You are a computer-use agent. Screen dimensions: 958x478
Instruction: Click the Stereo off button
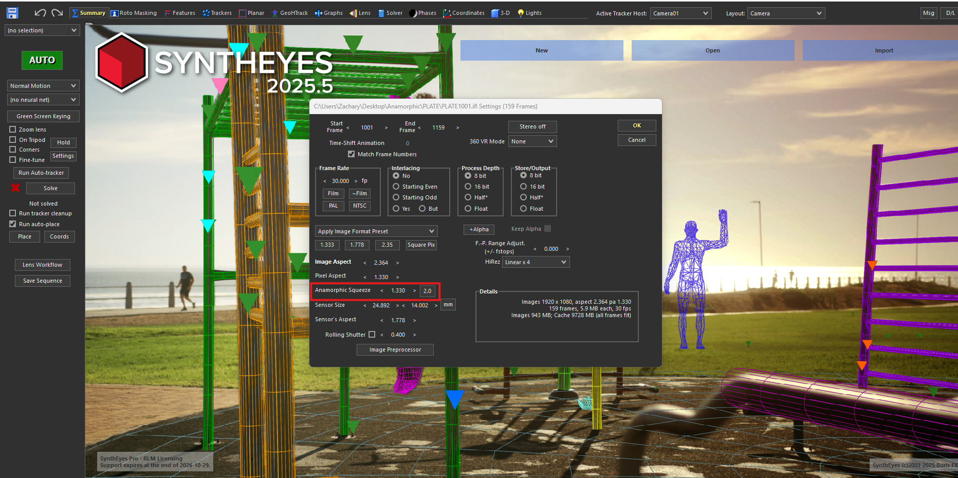[x=532, y=126]
